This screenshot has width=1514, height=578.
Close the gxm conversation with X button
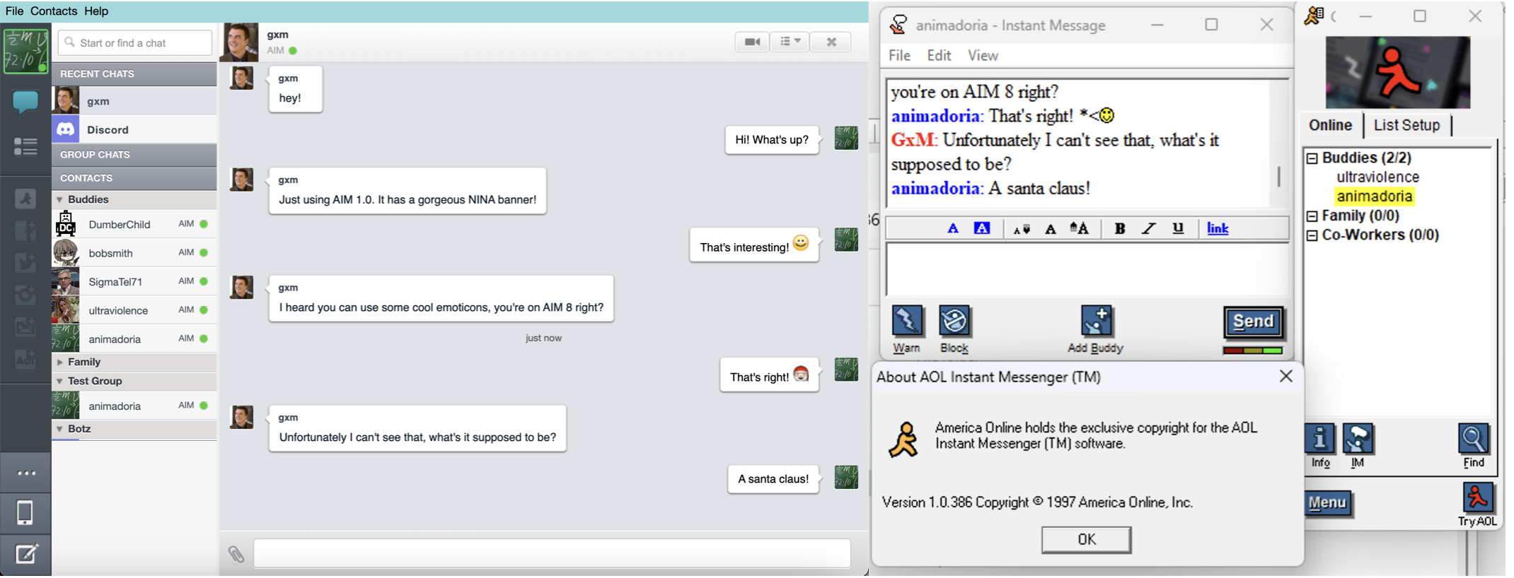tap(831, 42)
